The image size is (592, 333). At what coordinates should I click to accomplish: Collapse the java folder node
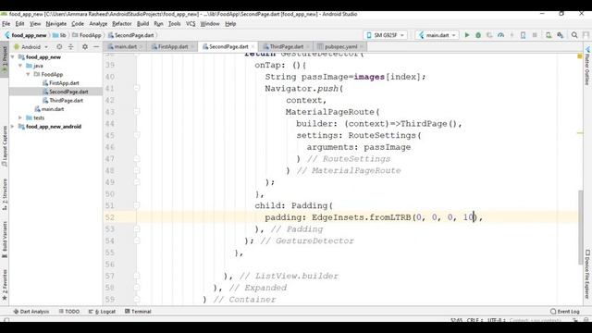[20, 66]
